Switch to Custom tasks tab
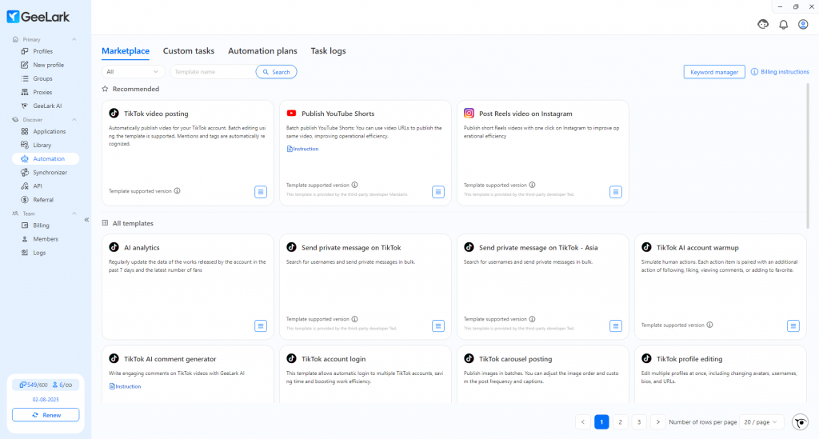 189,50
